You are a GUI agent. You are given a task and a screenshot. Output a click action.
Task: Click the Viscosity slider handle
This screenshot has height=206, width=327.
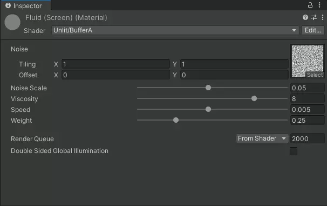point(254,98)
